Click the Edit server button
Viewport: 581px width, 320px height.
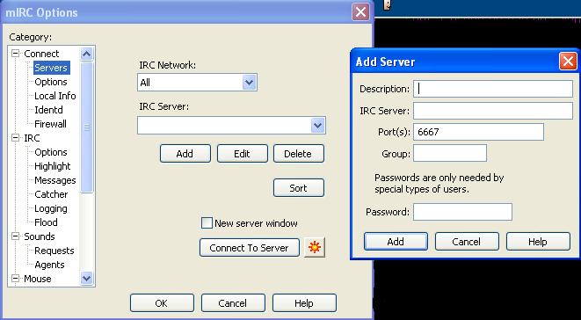243,154
